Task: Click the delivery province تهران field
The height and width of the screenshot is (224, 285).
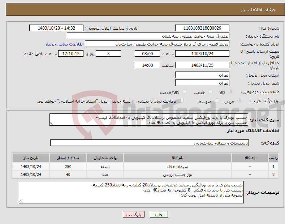Action: tap(202, 75)
